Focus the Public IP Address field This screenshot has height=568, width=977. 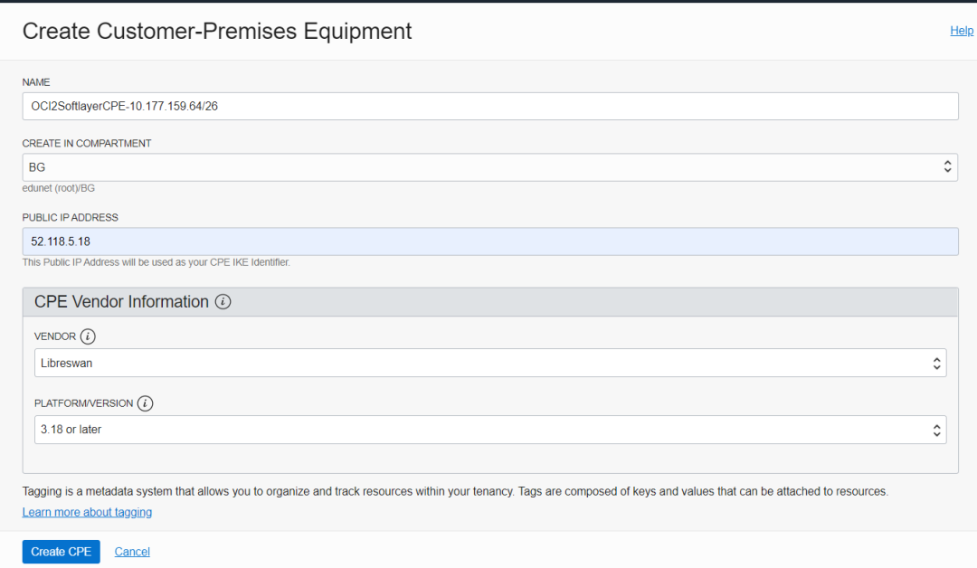point(489,241)
